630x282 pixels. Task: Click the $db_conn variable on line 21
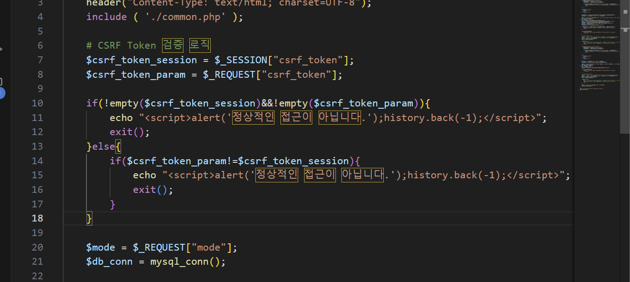(110, 262)
